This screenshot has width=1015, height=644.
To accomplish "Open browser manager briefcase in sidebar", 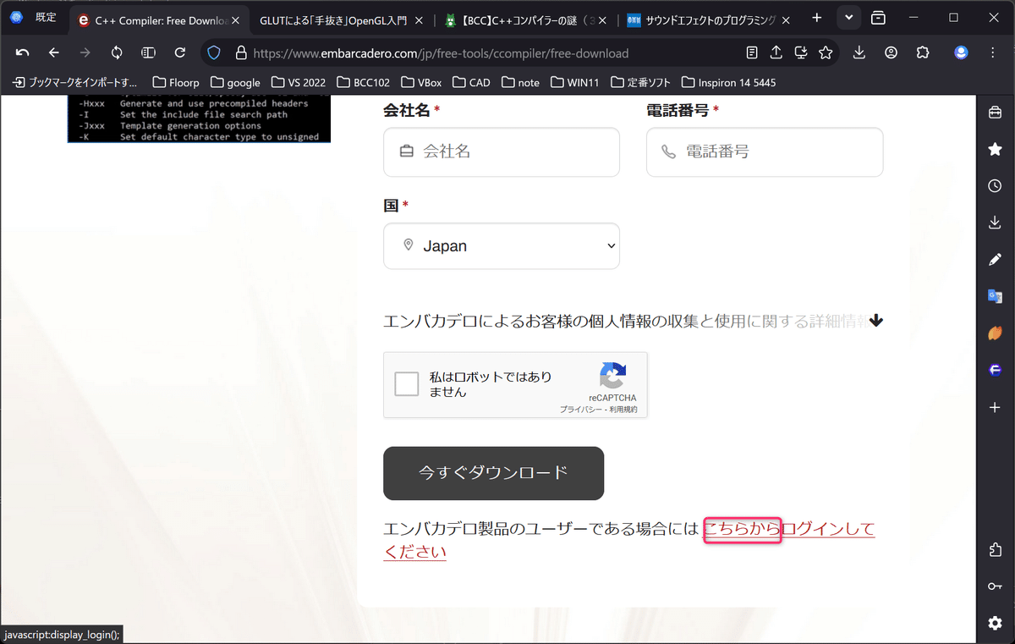I will click(995, 113).
